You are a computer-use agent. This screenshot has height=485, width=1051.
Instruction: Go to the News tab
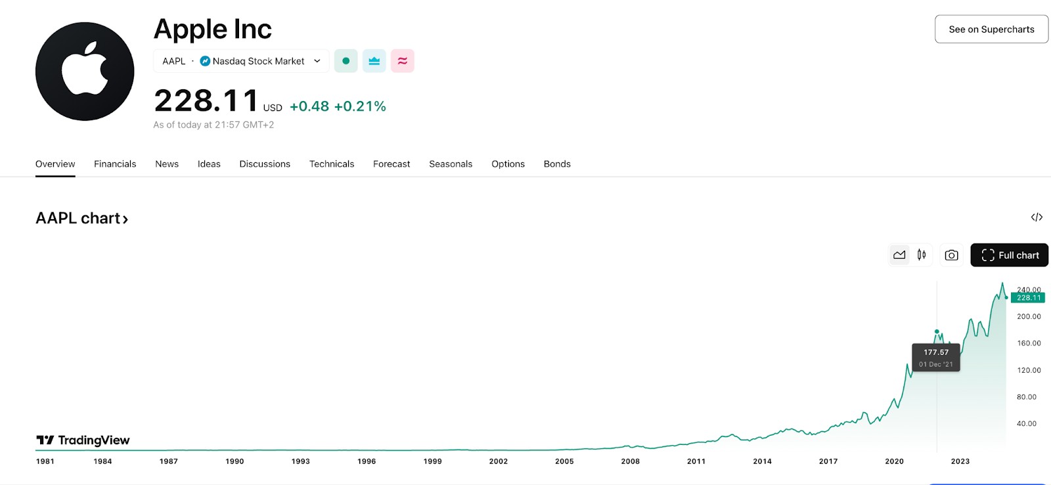click(x=167, y=164)
